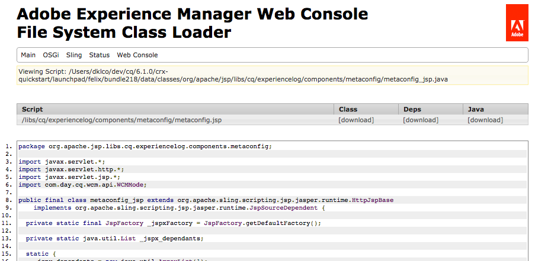
Task: Click the Adobe logo icon
Action: [x=517, y=23]
